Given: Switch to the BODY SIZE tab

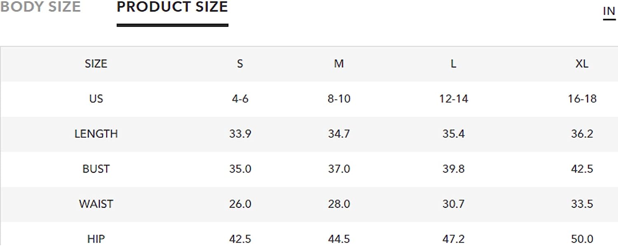Looking at the screenshot, I should [40, 7].
